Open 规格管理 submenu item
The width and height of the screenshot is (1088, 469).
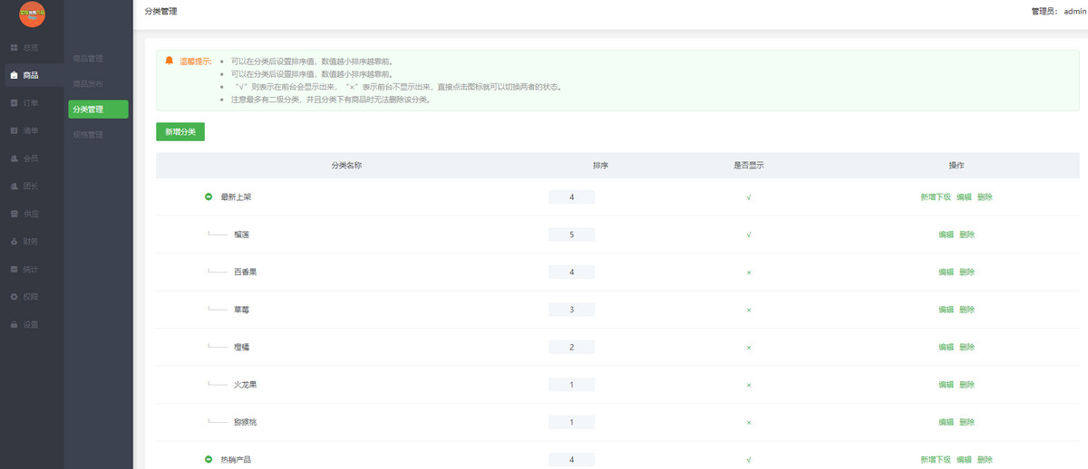[x=88, y=135]
